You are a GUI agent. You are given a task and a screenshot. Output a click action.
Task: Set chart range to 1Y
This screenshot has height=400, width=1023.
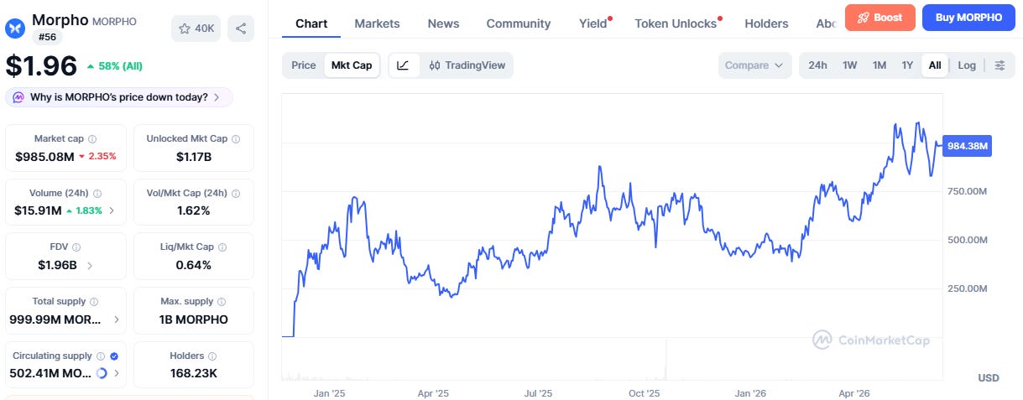click(x=907, y=65)
